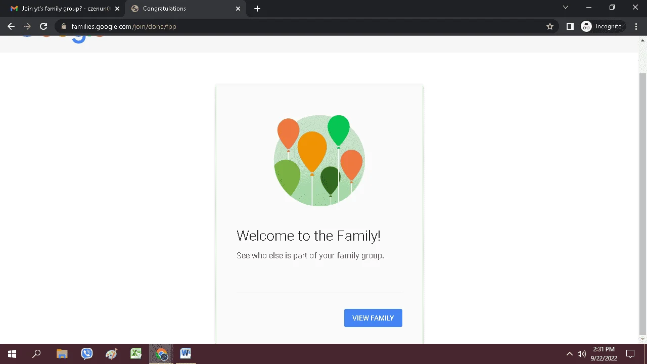This screenshot has height=364, width=647.
Task: Open Windows taskbar search
Action: [36, 354]
